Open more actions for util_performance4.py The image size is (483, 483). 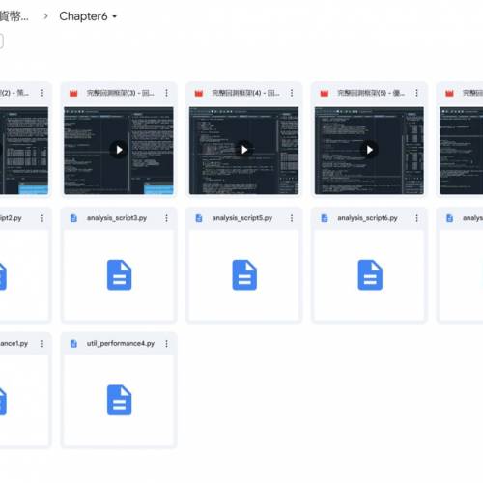(x=166, y=344)
